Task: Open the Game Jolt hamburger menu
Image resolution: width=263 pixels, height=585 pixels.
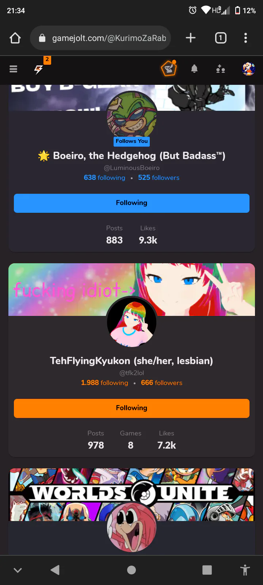Action: [14, 69]
